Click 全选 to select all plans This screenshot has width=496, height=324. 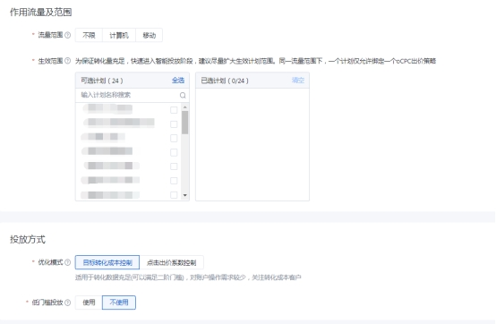[x=178, y=81]
